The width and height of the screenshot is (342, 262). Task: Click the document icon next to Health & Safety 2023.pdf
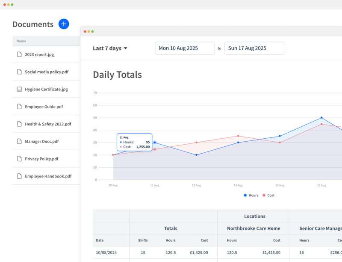click(19, 124)
